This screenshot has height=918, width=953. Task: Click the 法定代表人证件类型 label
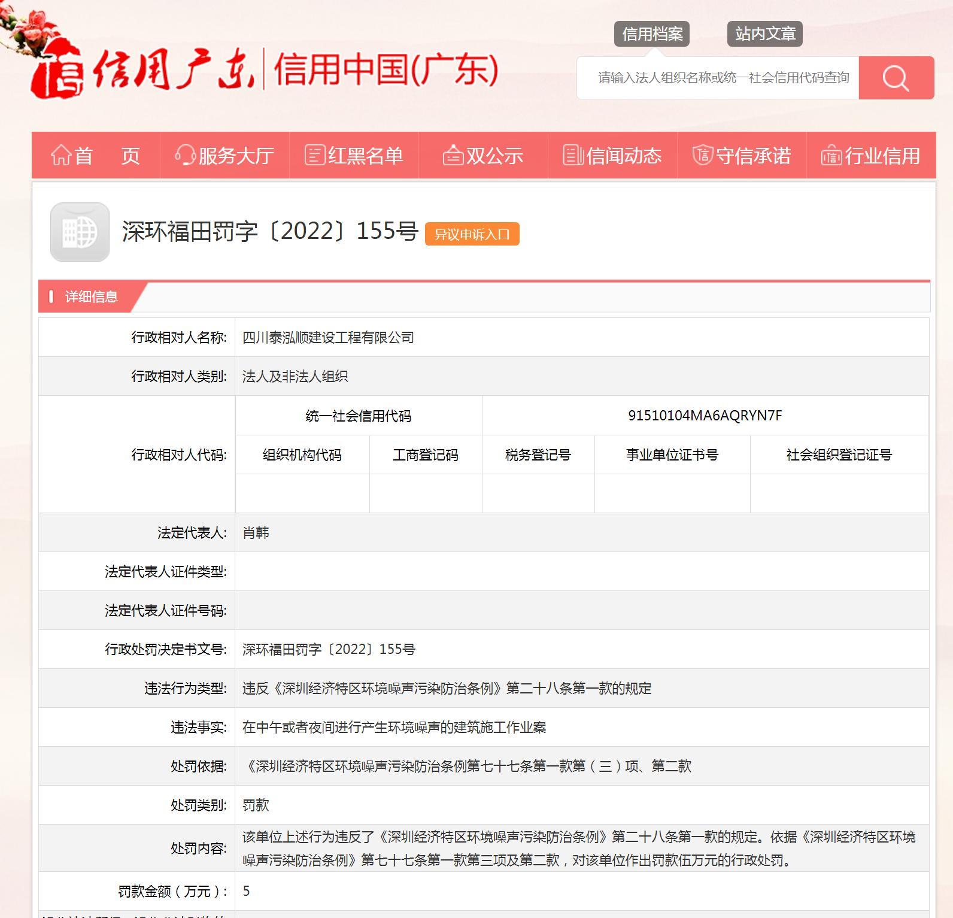166,572
